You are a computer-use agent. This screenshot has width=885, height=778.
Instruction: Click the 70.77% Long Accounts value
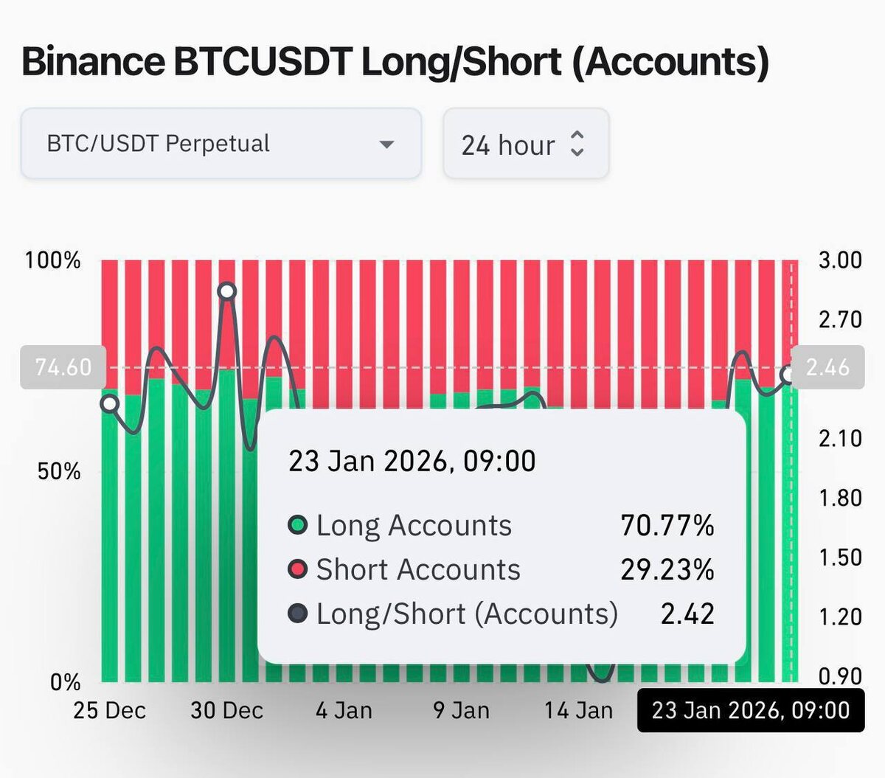point(667,526)
